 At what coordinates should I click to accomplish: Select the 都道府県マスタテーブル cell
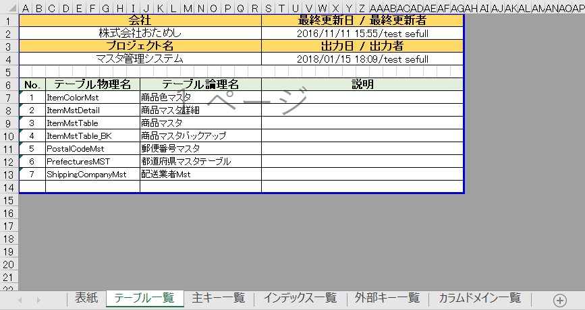(x=200, y=161)
